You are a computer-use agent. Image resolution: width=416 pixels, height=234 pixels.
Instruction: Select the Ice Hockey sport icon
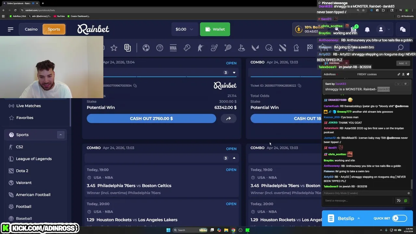coord(214,48)
